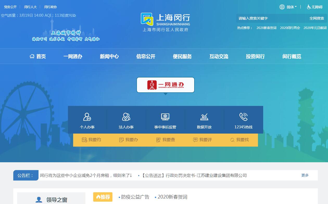Open the 法人办事 icon
Image resolution: width=328 pixels, height=204 pixels.
126,117
